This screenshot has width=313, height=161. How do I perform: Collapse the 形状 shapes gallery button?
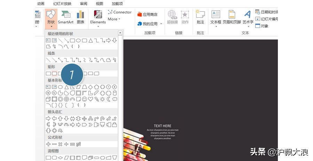[x=51, y=19]
